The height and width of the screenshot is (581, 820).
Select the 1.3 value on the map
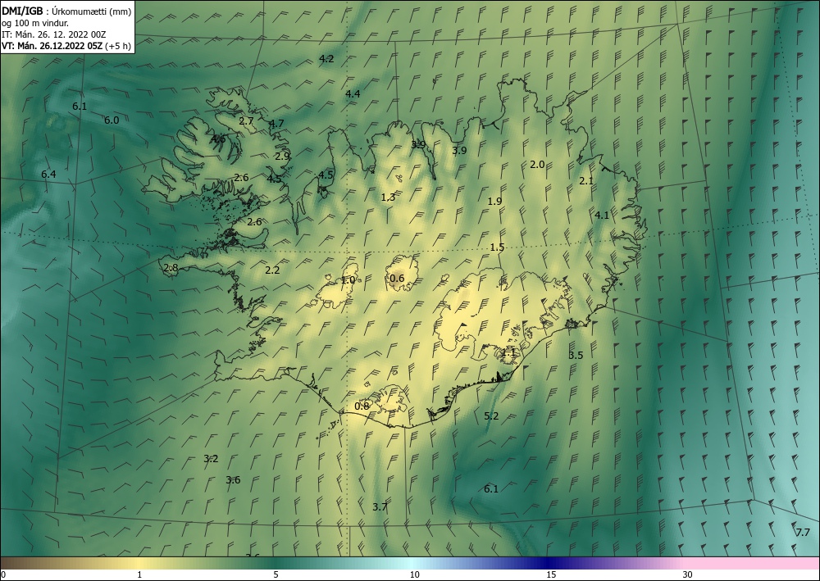coord(388,197)
